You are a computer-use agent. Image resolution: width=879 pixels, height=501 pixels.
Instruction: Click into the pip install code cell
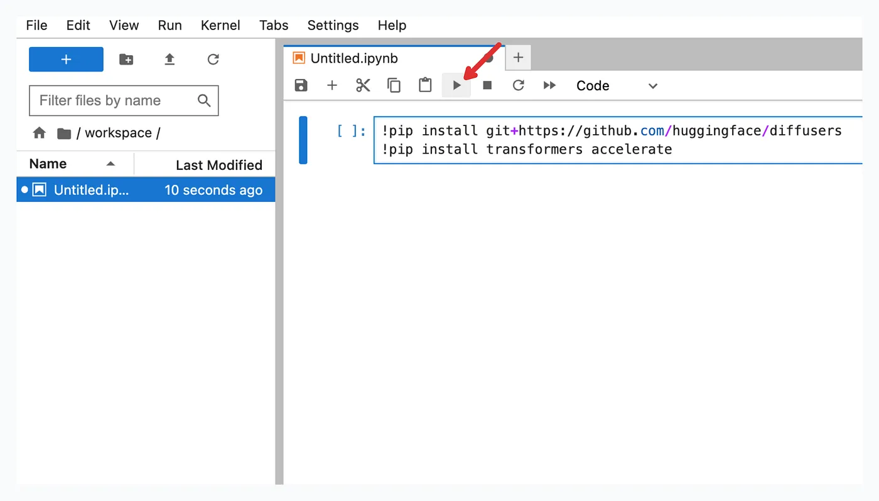618,140
